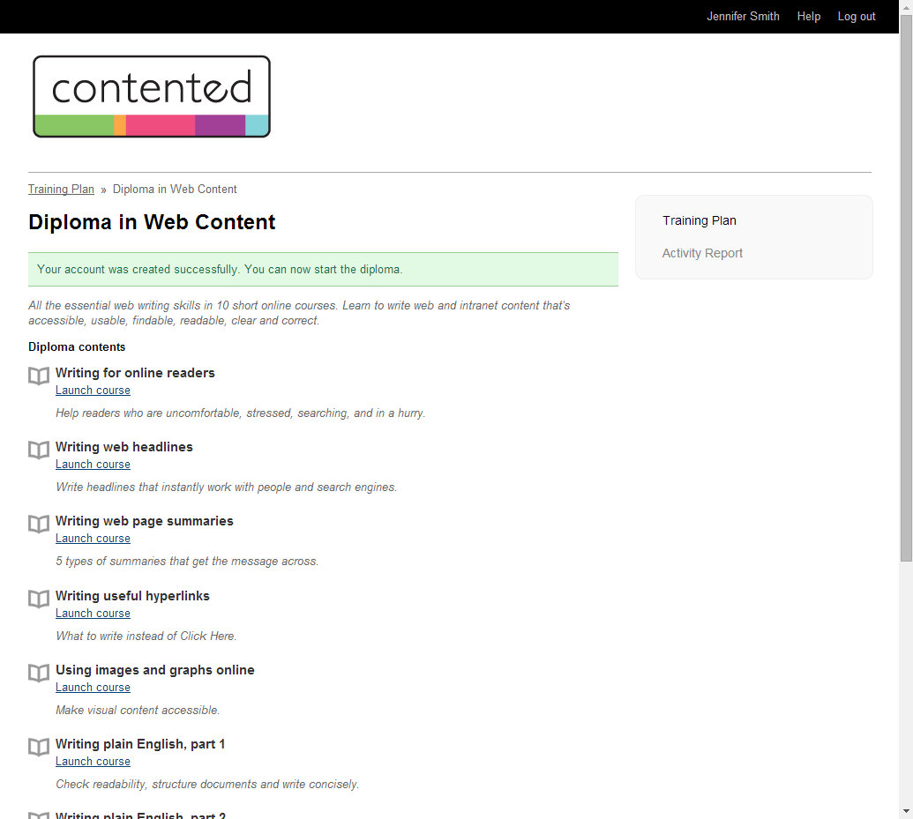The image size is (913, 819).
Task: Click the book icon beside Writing for online readers
Action: click(x=38, y=376)
